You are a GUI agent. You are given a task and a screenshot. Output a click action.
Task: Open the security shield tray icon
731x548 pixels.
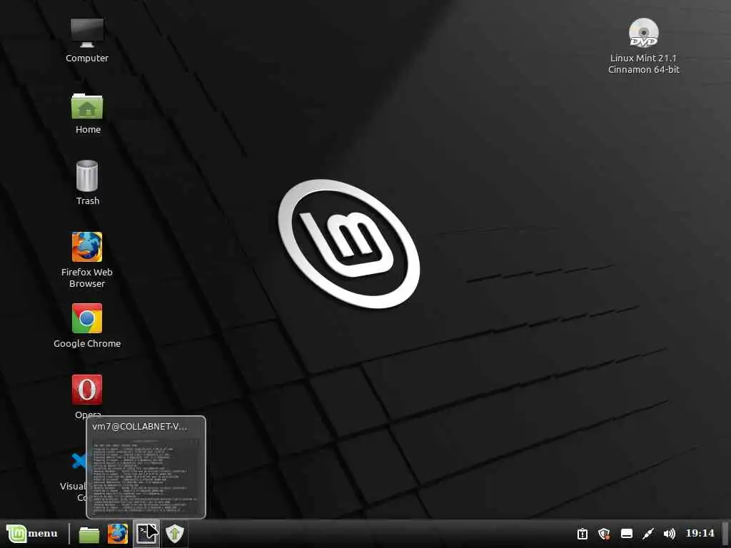pos(604,534)
